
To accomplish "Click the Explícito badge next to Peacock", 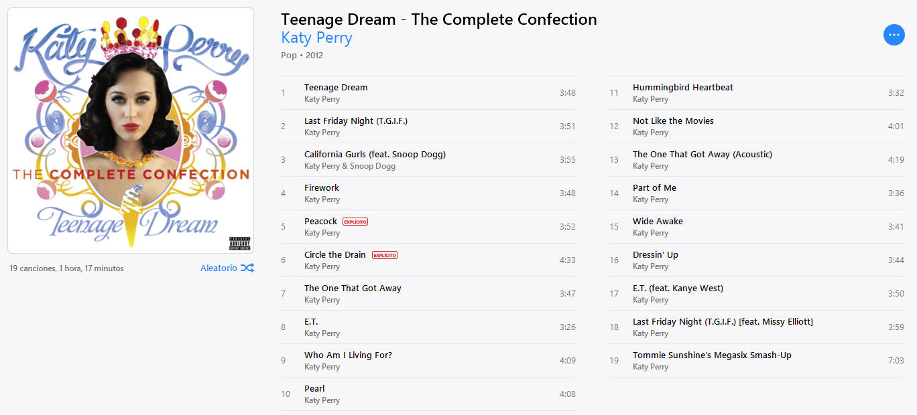I will click(355, 222).
